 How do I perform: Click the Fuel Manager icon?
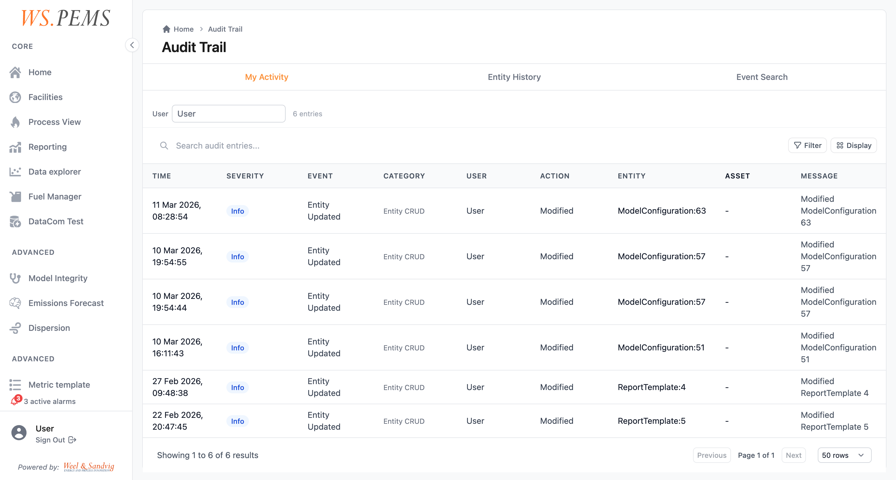click(15, 196)
